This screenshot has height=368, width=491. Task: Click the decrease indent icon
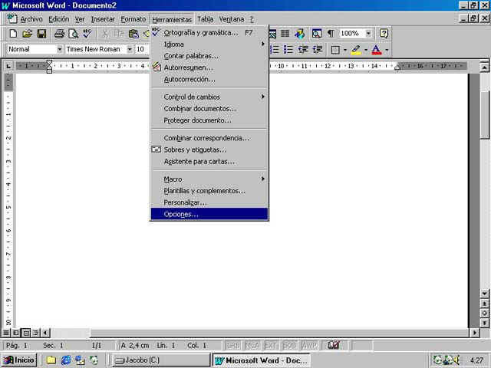pyautogui.click(x=303, y=49)
